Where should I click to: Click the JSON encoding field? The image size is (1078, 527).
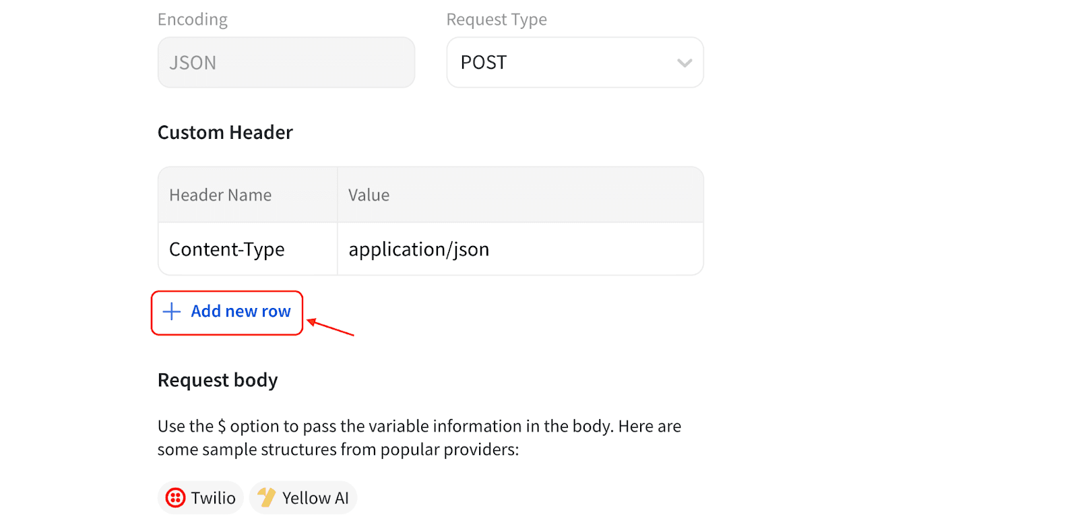(x=286, y=63)
